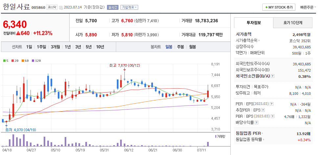Click the help icon next to 배당수익률
This screenshot has width=319, height=155.
click(x=256, y=123)
